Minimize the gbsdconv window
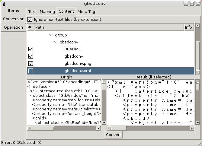This screenshot has height=146, width=202. 186,3
